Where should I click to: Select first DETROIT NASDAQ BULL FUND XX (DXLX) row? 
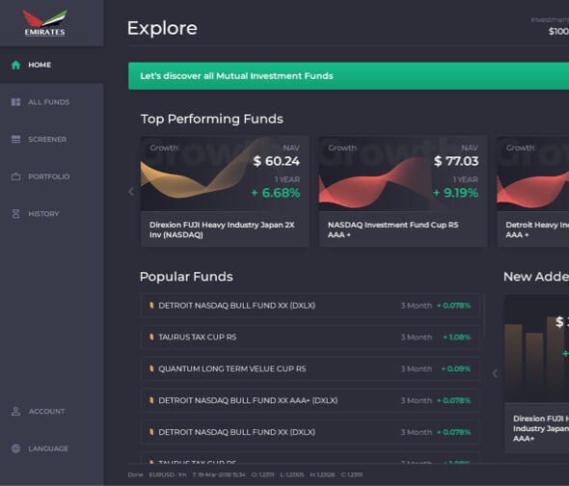(310, 306)
